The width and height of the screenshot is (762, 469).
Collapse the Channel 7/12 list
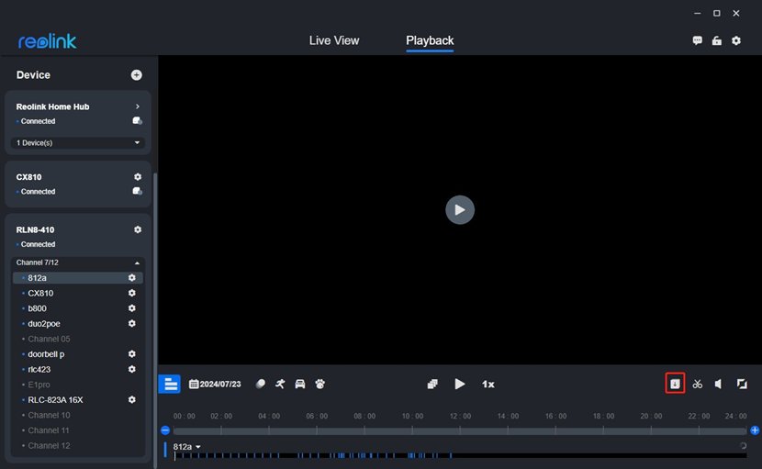(x=137, y=262)
